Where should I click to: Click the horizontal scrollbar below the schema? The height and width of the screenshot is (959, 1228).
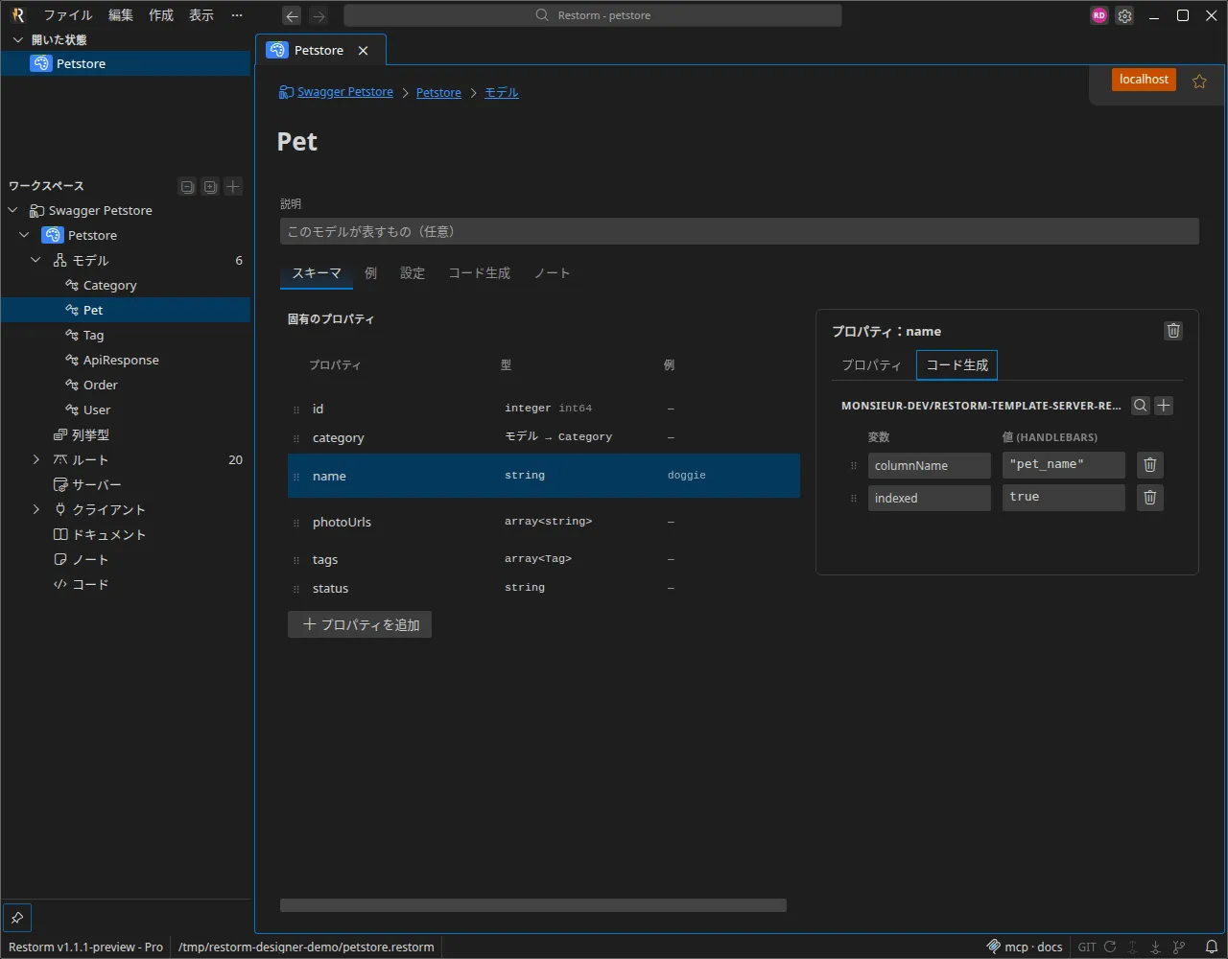pos(533,905)
